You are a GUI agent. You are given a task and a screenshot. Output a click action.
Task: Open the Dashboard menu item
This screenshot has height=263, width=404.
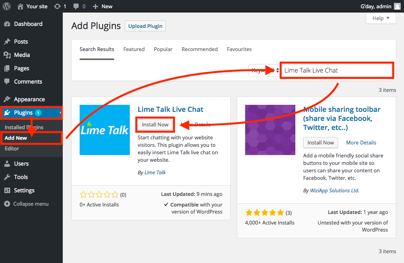pyautogui.click(x=28, y=24)
